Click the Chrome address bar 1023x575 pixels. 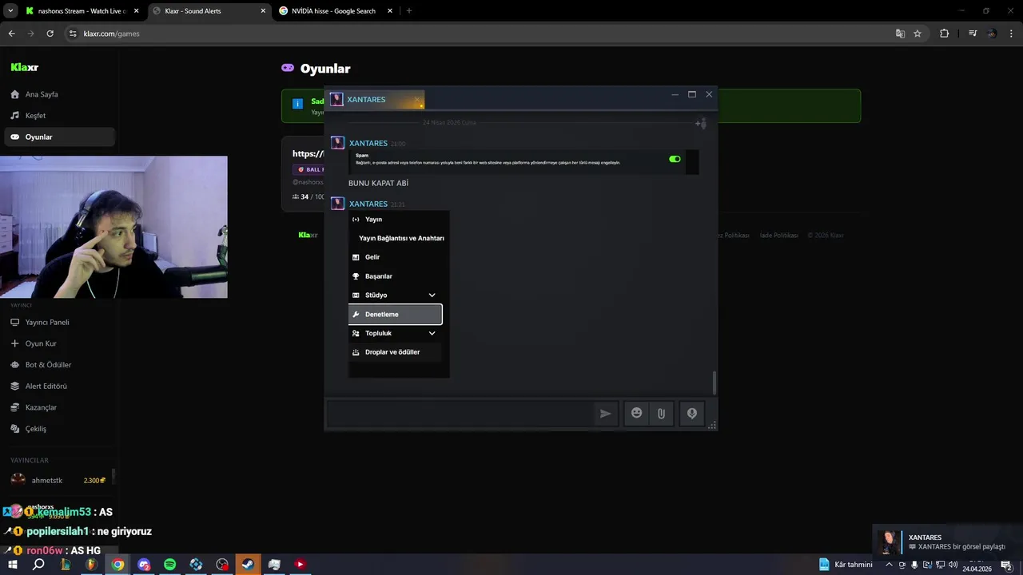coord(480,34)
